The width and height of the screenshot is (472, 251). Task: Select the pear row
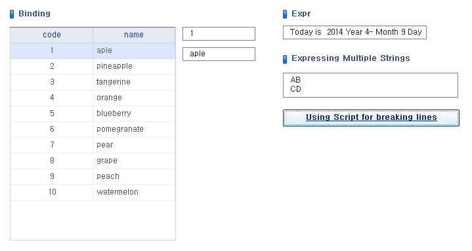[93, 145]
